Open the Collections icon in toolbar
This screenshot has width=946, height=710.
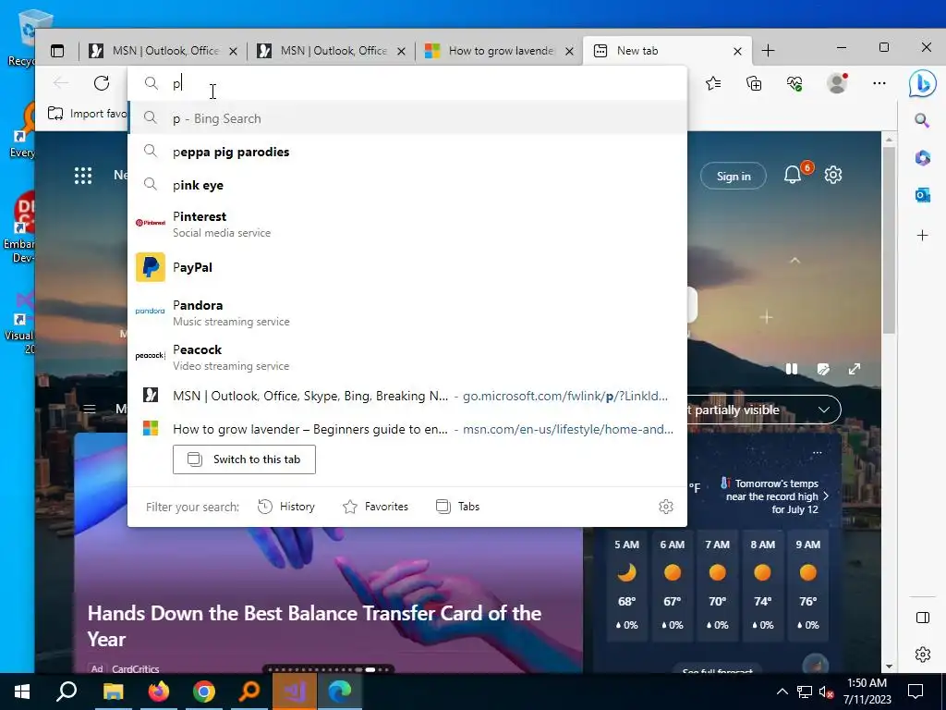(754, 83)
